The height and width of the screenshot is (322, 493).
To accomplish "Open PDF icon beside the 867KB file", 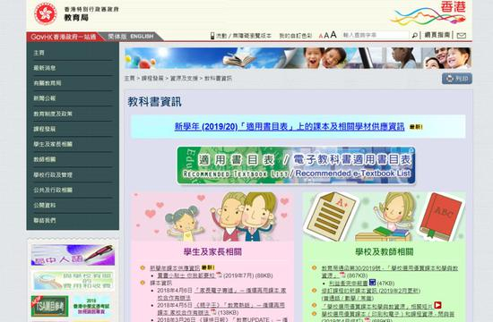I will pos(342,275).
